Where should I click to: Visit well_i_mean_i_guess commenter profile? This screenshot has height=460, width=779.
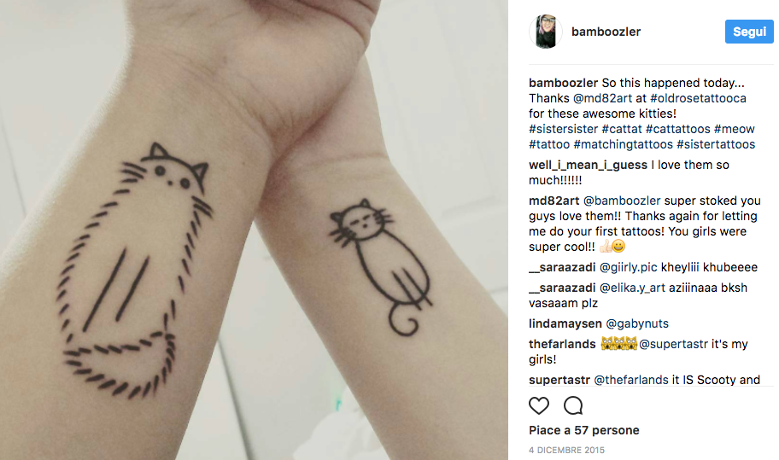(589, 166)
